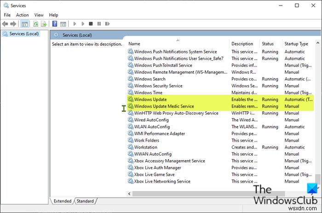Screen dimensions: 322x213
Task: Sort by the Startup Type column header
Action: 296,44
